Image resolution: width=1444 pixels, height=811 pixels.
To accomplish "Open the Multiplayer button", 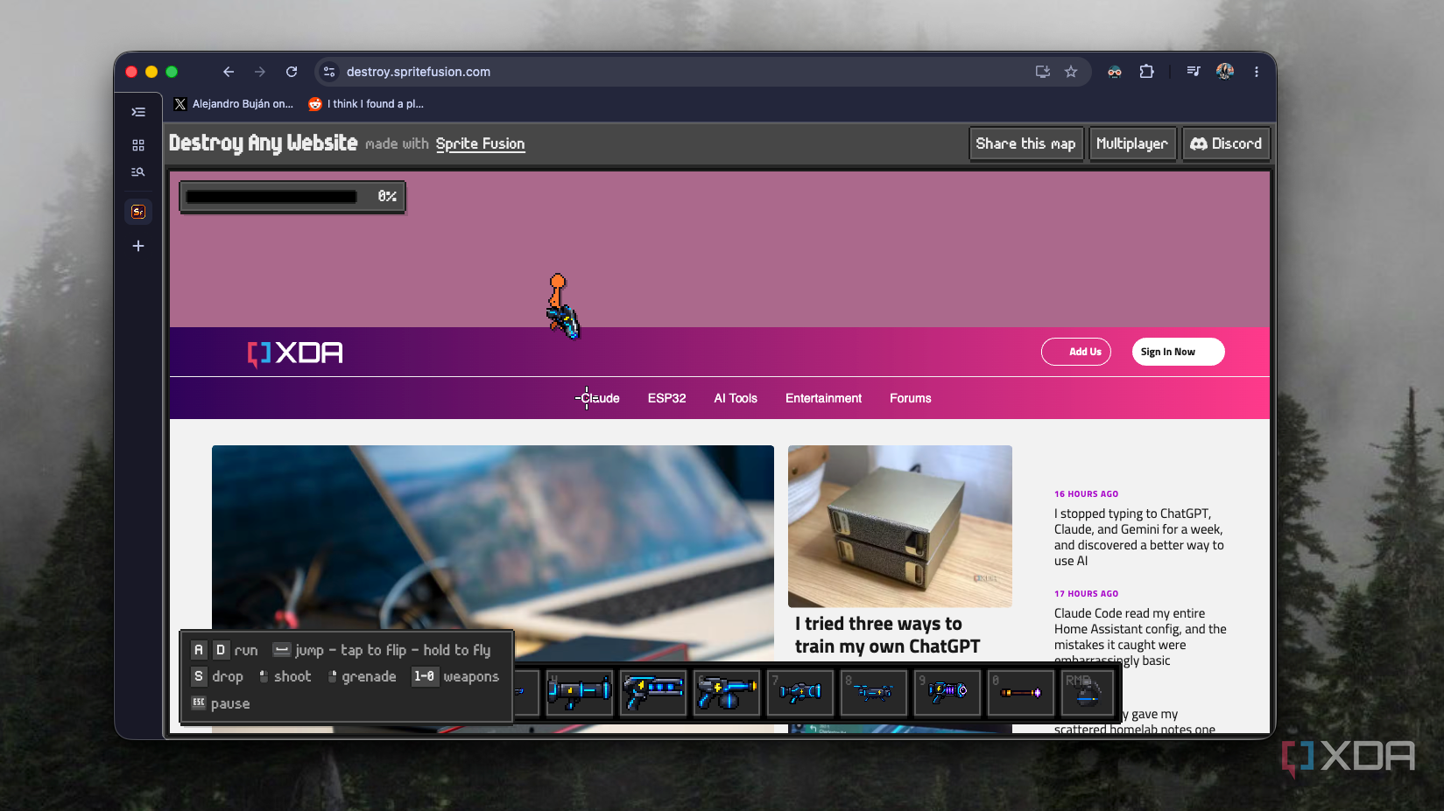I will [x=1132, y=143].
